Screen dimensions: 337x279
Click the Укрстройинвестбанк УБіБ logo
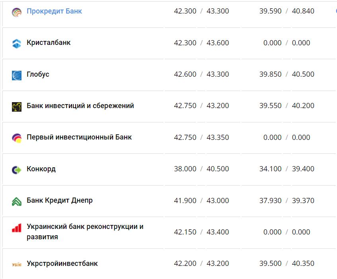tap(16, 263)
